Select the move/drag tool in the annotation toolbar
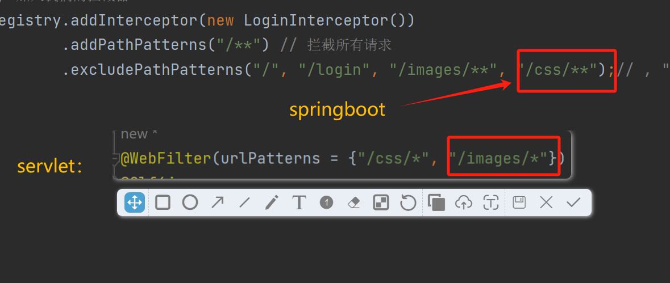Screen dimensions: 670x283 (x=135, y=202)
